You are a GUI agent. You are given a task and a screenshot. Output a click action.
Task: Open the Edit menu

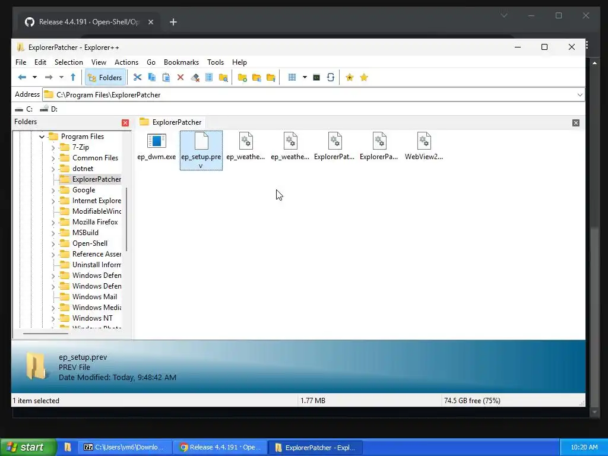pos(40,62)
